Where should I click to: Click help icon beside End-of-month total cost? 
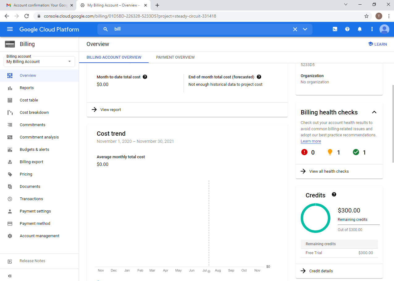[259, 77]
